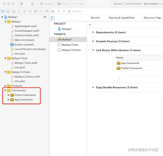Toggle the project and targets list sidebar icon
163x156 pixels.
coord(53,18)
